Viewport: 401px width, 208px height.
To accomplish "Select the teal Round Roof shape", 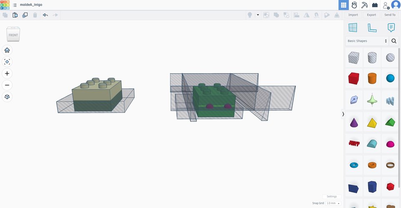I will 372,144.
